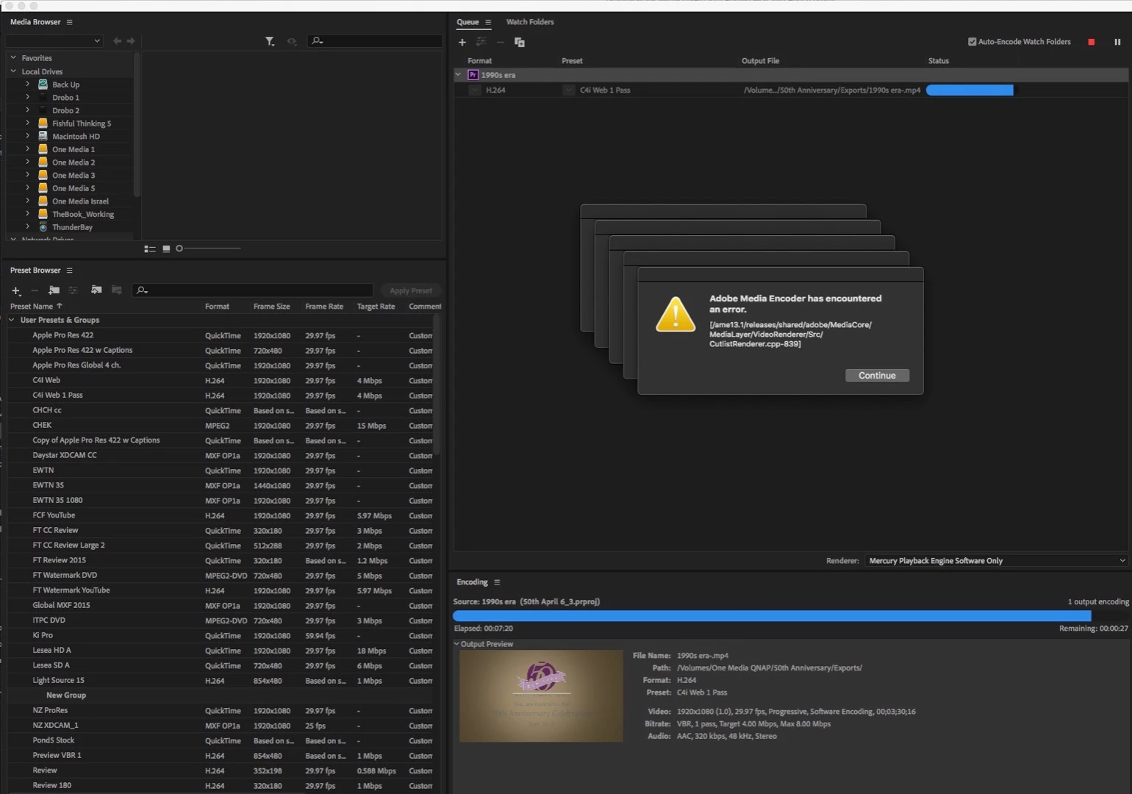The image size is (1132, 794).
Task: Click the queue item status progress bar
Action: coord(970,90)
